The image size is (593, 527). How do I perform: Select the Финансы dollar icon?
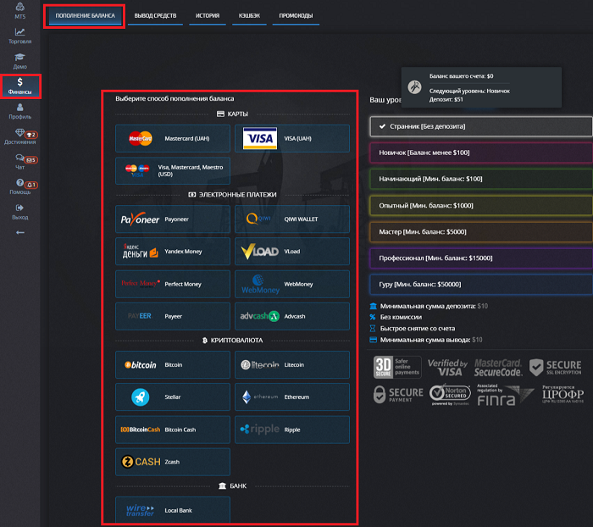tap(20, 82)
